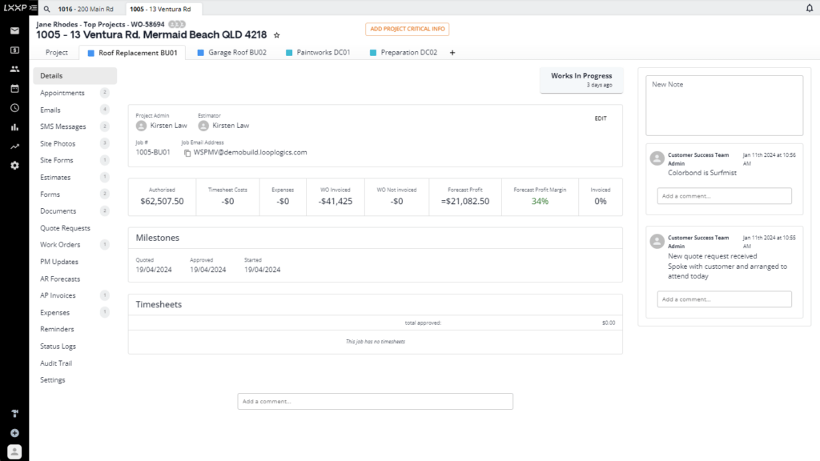Add a new job tab with plus
820x461 pixels.
pyautogui.click(x=452, y=53)
